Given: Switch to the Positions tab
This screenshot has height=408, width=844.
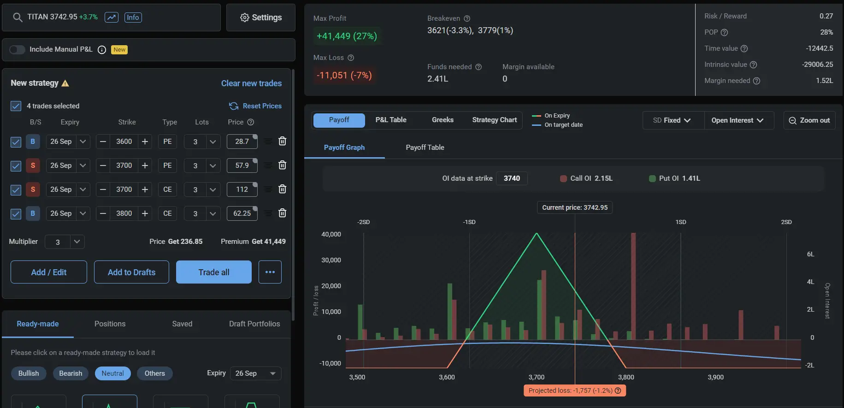Looking at the screenshot, I should [x=110, y=324].
